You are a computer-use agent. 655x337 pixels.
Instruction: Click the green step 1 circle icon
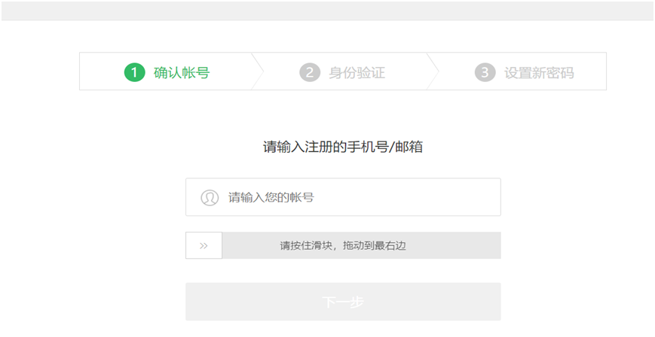point(134,72)
